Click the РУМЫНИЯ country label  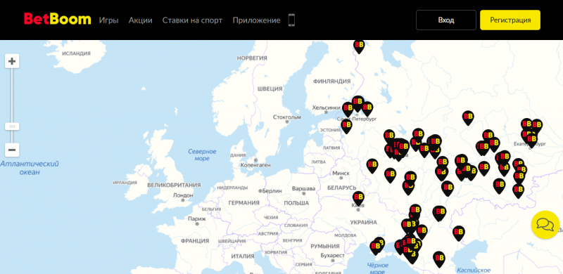[x=325, y=247]
